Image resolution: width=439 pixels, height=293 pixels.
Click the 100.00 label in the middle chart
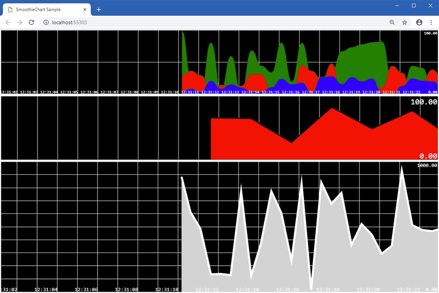[x=423, y=102]
